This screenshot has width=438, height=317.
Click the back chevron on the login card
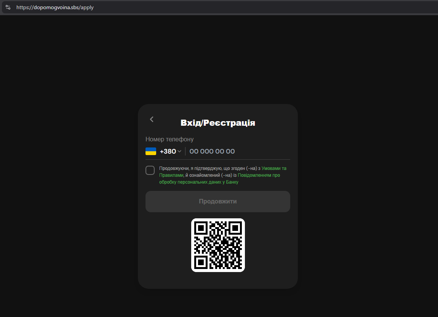click(x=151, y=119)
